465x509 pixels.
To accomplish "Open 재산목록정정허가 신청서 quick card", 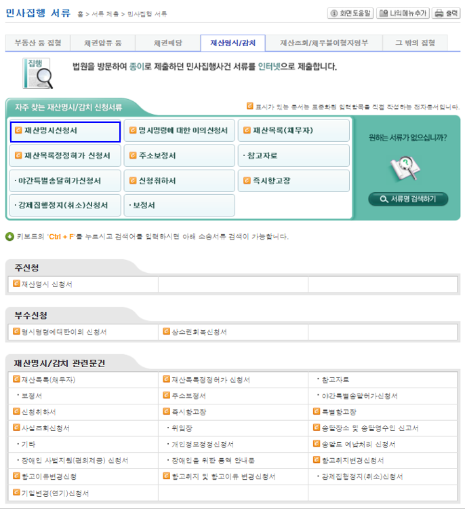I will pyautogui.click(x=65, y=155).
